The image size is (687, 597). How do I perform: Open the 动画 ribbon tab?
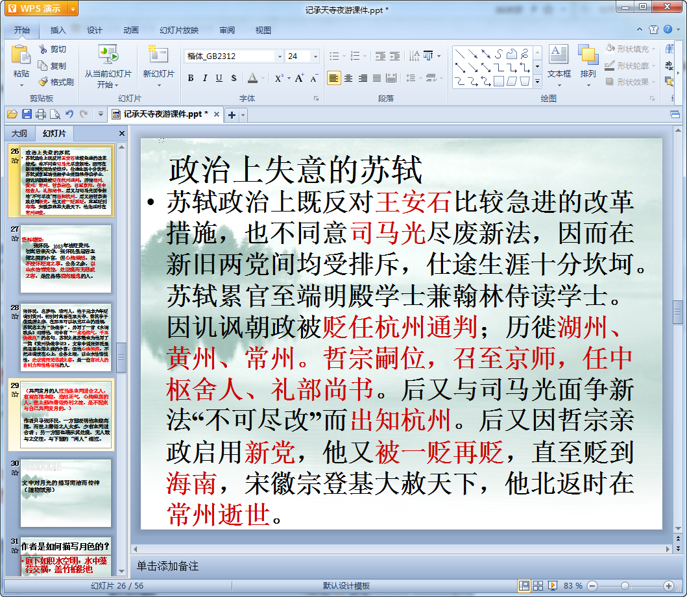pos(130,30)
